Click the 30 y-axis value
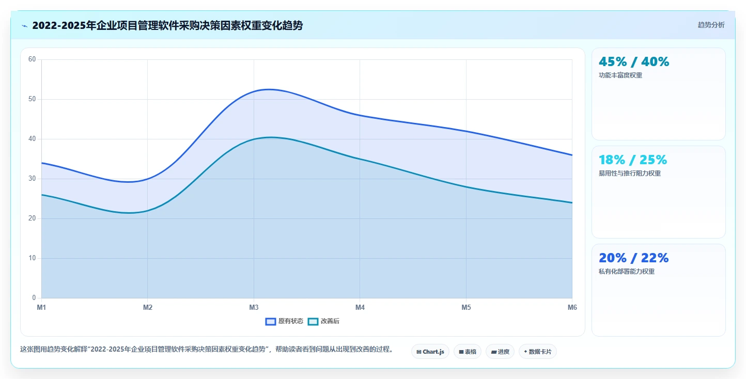The image size is (746, 379). tap(32, 179)
